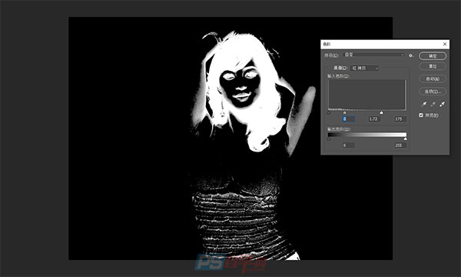Click the Auto button
The width and height of the screenshot is (461, 277).
click(x=433, y=78)
